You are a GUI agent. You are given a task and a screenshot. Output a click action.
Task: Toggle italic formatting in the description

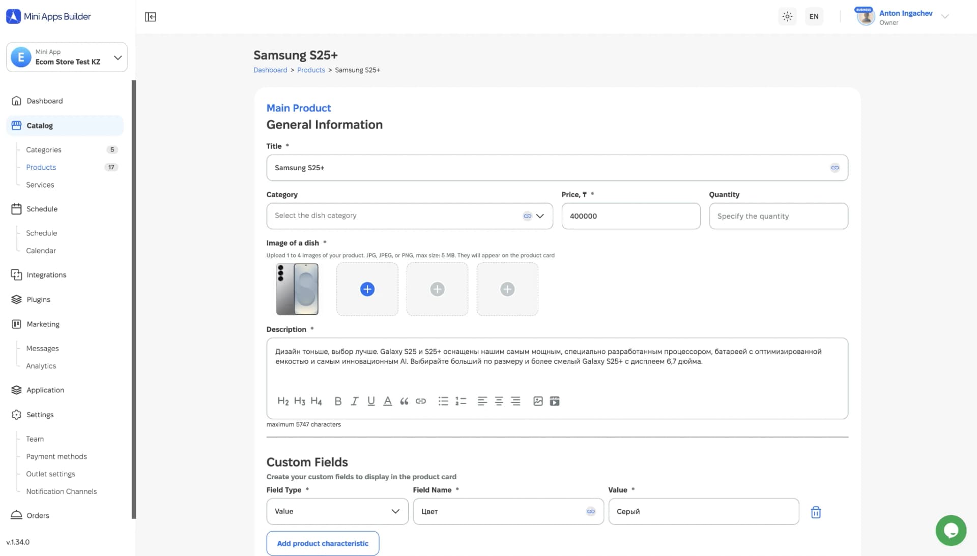(x=355, y=401)
